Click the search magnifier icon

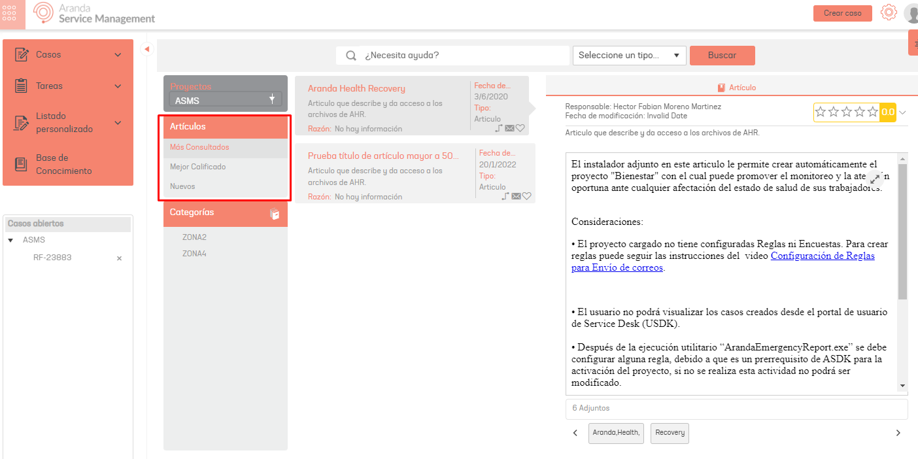click(351, 56)
